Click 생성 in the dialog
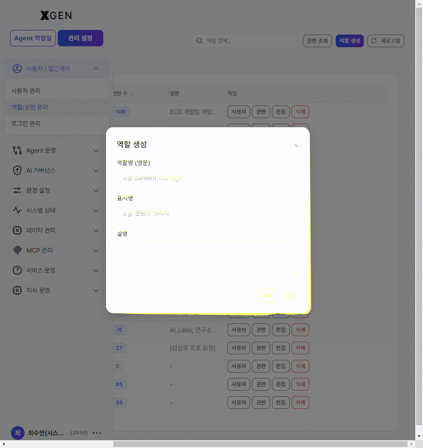This screenshot has width=423, height=448. 290,296
